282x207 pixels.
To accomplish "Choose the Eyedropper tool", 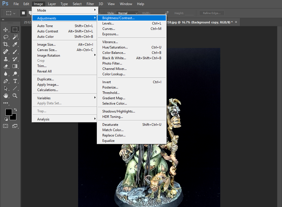I will (x=15, y=44).
